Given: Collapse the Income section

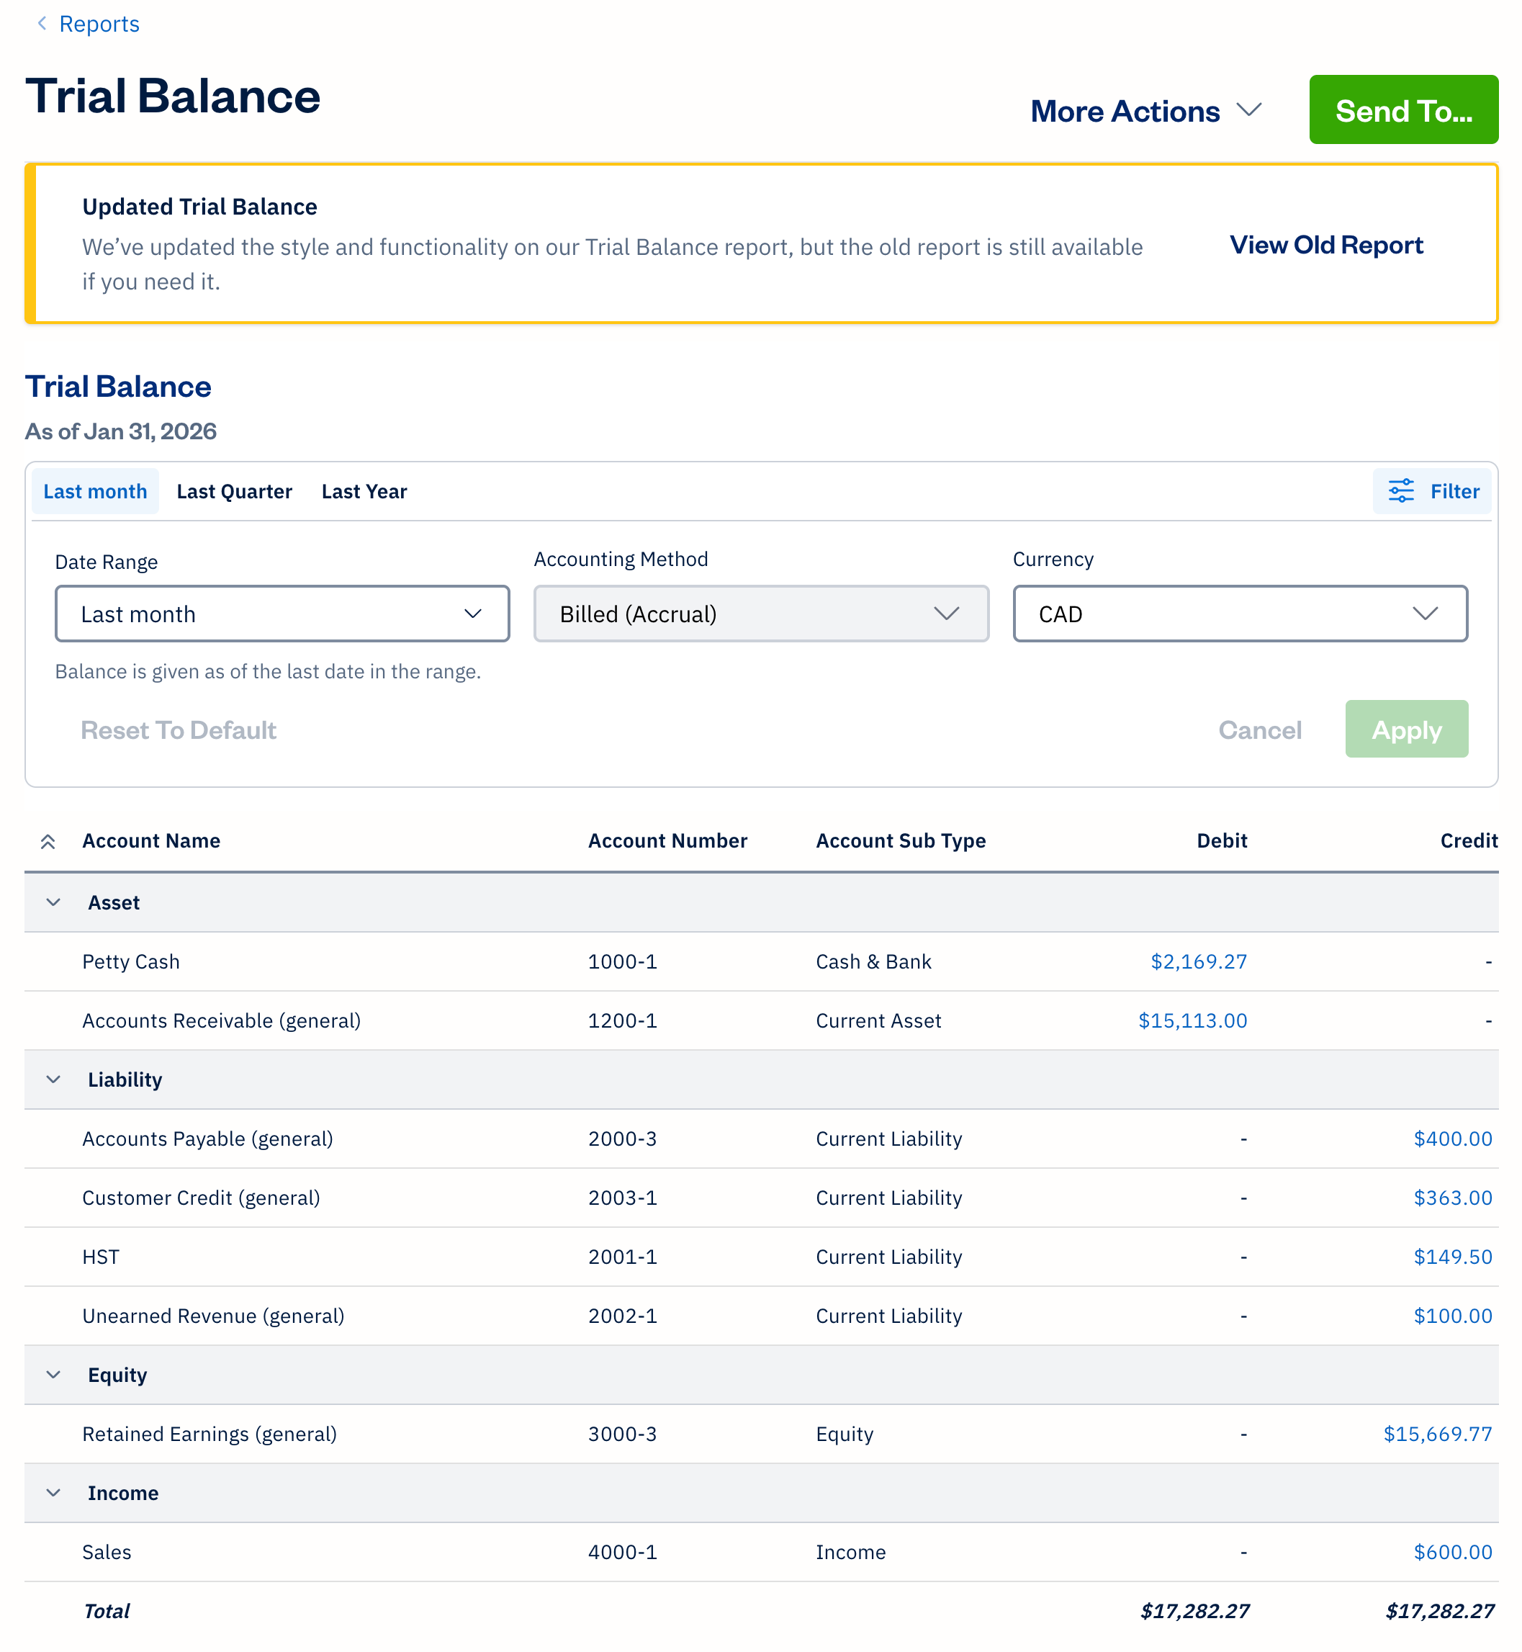Looking at the screenshot, I should 53,1493.
